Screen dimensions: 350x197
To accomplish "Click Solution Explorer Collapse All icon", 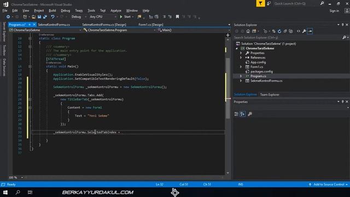I will (x=285, y=31).
